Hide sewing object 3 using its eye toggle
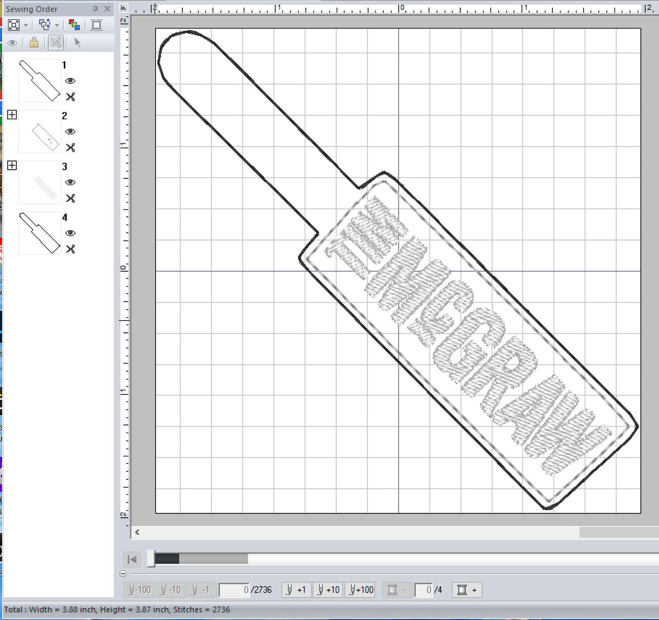659x620 pixels. click(x=70, y=182)
